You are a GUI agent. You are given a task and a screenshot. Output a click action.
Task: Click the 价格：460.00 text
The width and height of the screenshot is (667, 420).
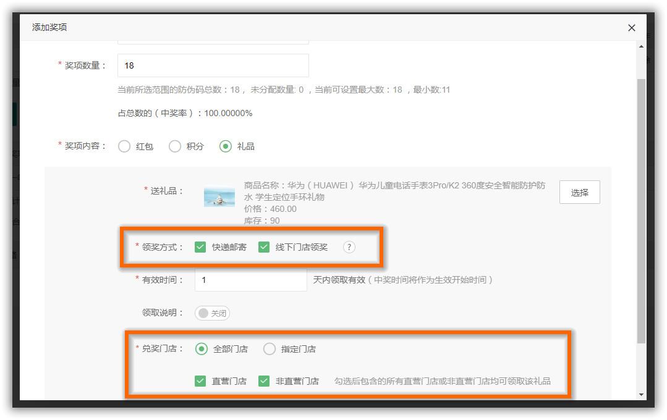coord(270,209)
